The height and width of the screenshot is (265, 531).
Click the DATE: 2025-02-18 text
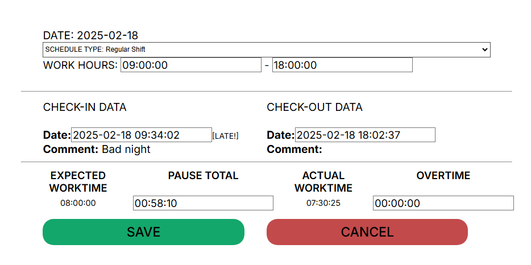(x=90, y=35)
